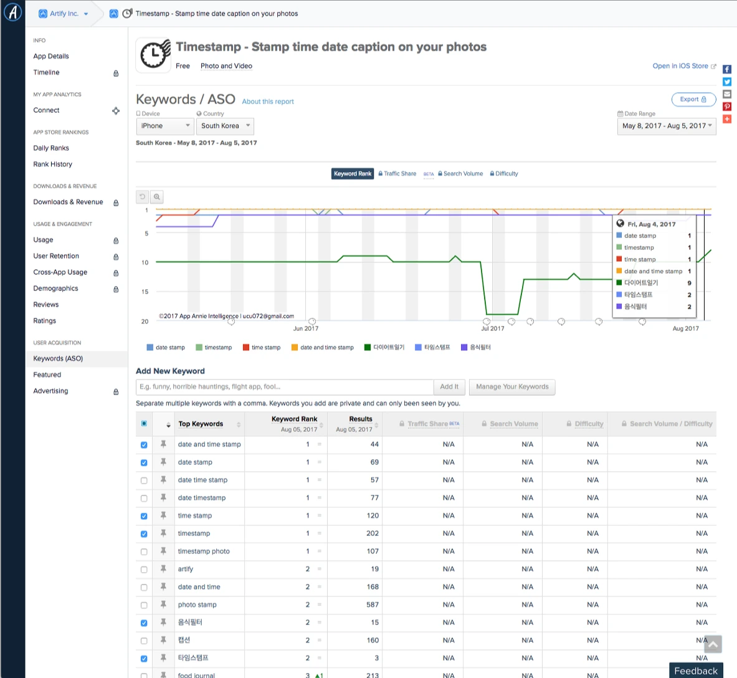
Task: Click the Timestamp app icon thumbnail
Action: point(153,55)
